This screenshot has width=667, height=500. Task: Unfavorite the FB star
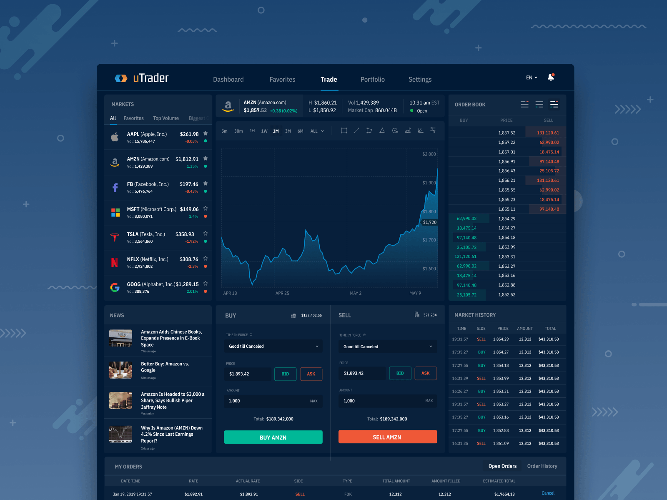click(x=206, y=183)
